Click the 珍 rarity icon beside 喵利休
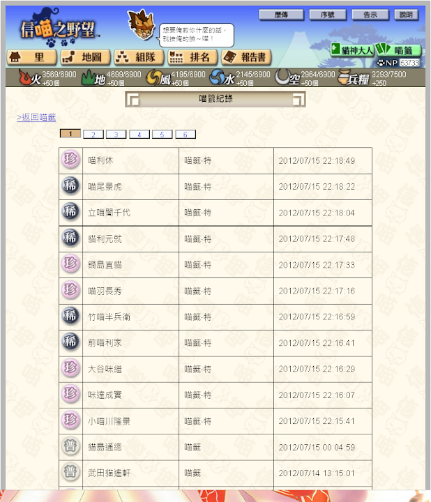The width and height of the screenshot is (431, 502). [x=70, y=159]
